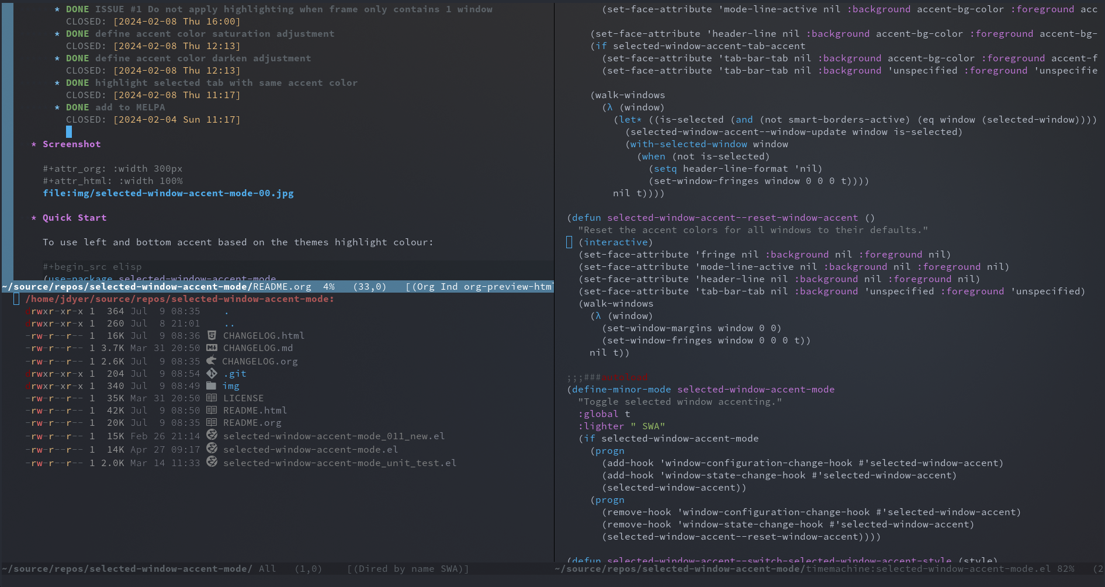Click the HTML5 icon beside CHANGELOG.html
Image resolution: width=1105 pixels, height=587 pixels.
pos(212,335)
